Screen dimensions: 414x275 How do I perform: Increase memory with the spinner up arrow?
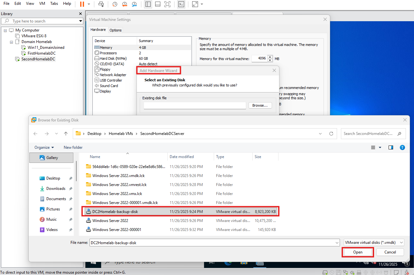click(x=270, y=57)
